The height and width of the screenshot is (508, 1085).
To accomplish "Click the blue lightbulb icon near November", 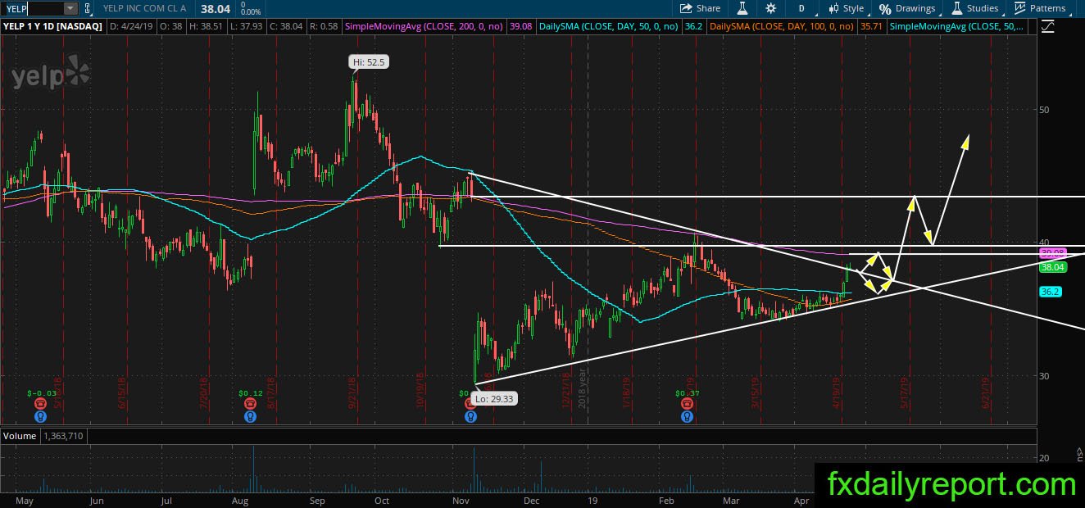I will 470,416.
